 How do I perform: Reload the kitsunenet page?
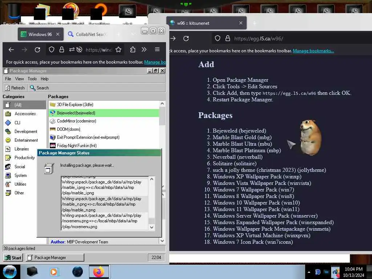[x=186, y=39]
